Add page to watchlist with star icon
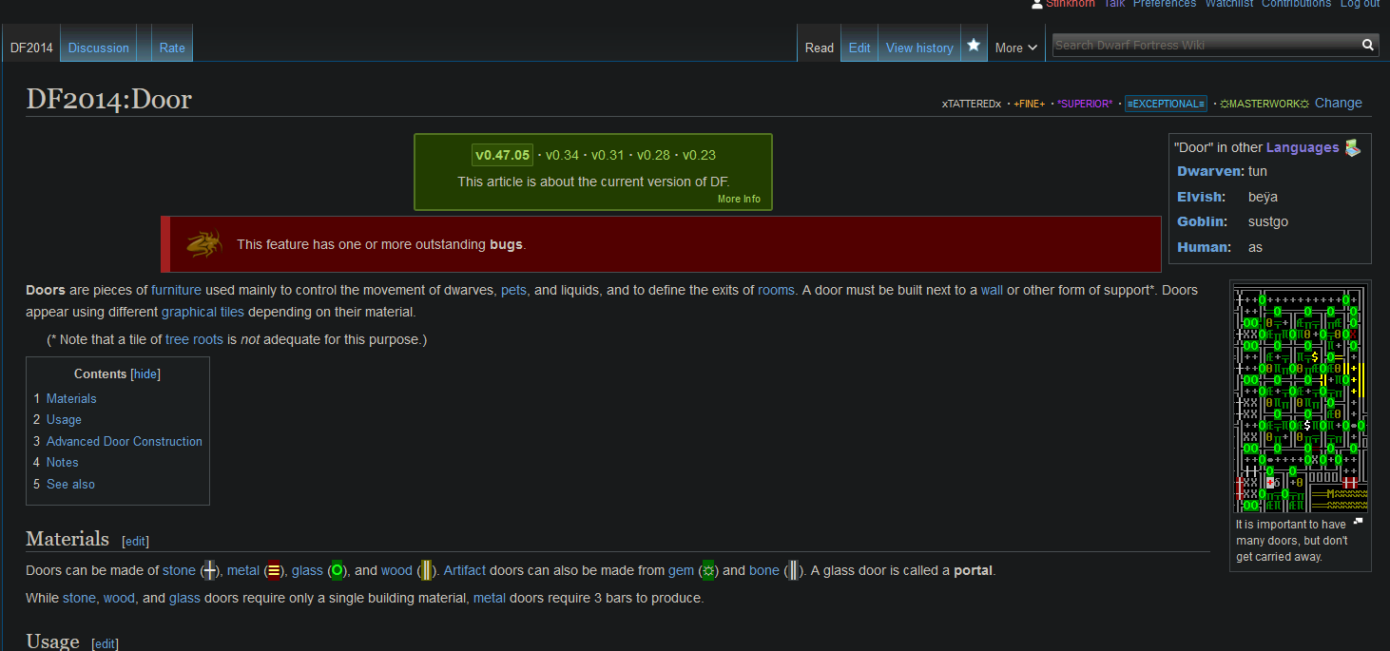1390x651 pixels. click(x=974, y=45)
